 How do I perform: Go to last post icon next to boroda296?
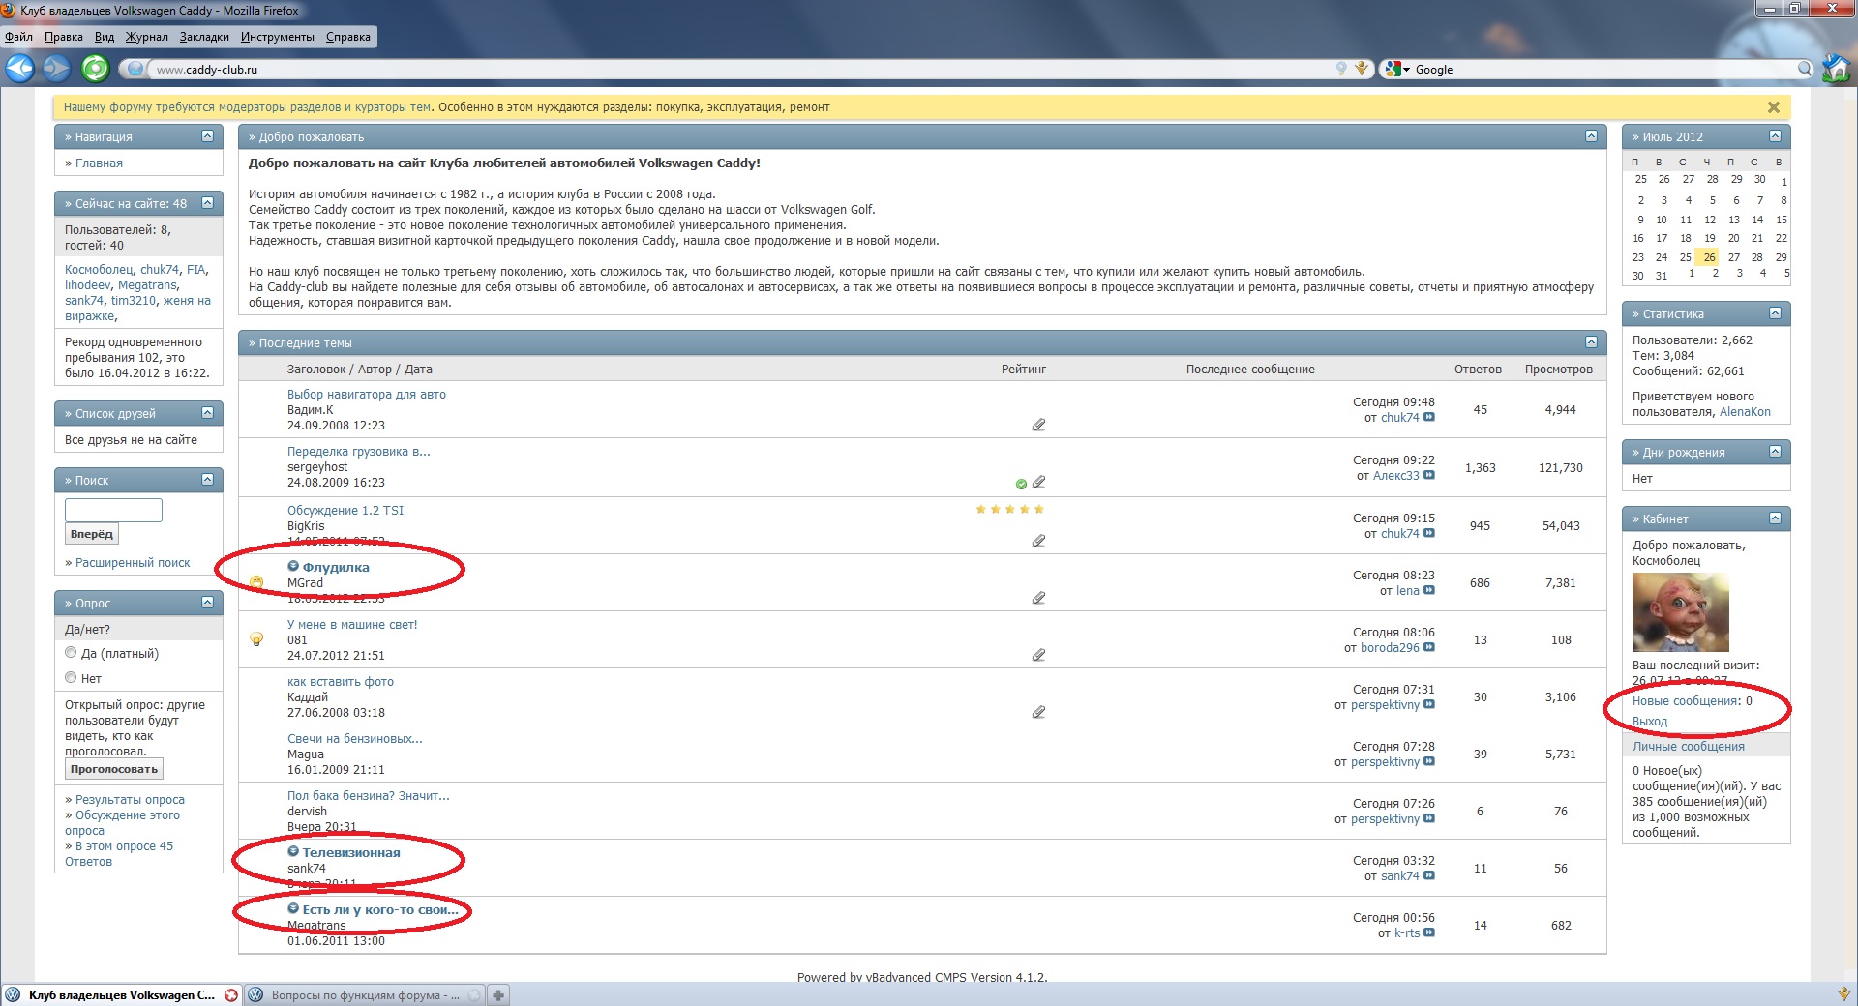[x=1429, y=648]
